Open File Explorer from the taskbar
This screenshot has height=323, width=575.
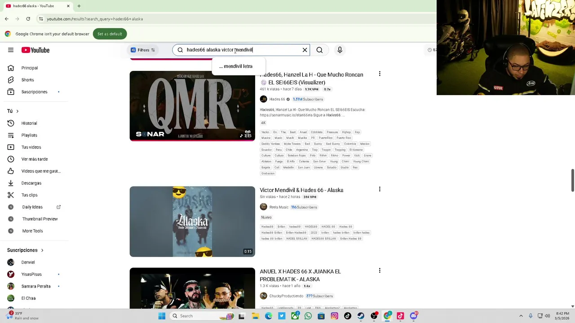(x=255, y=316)
